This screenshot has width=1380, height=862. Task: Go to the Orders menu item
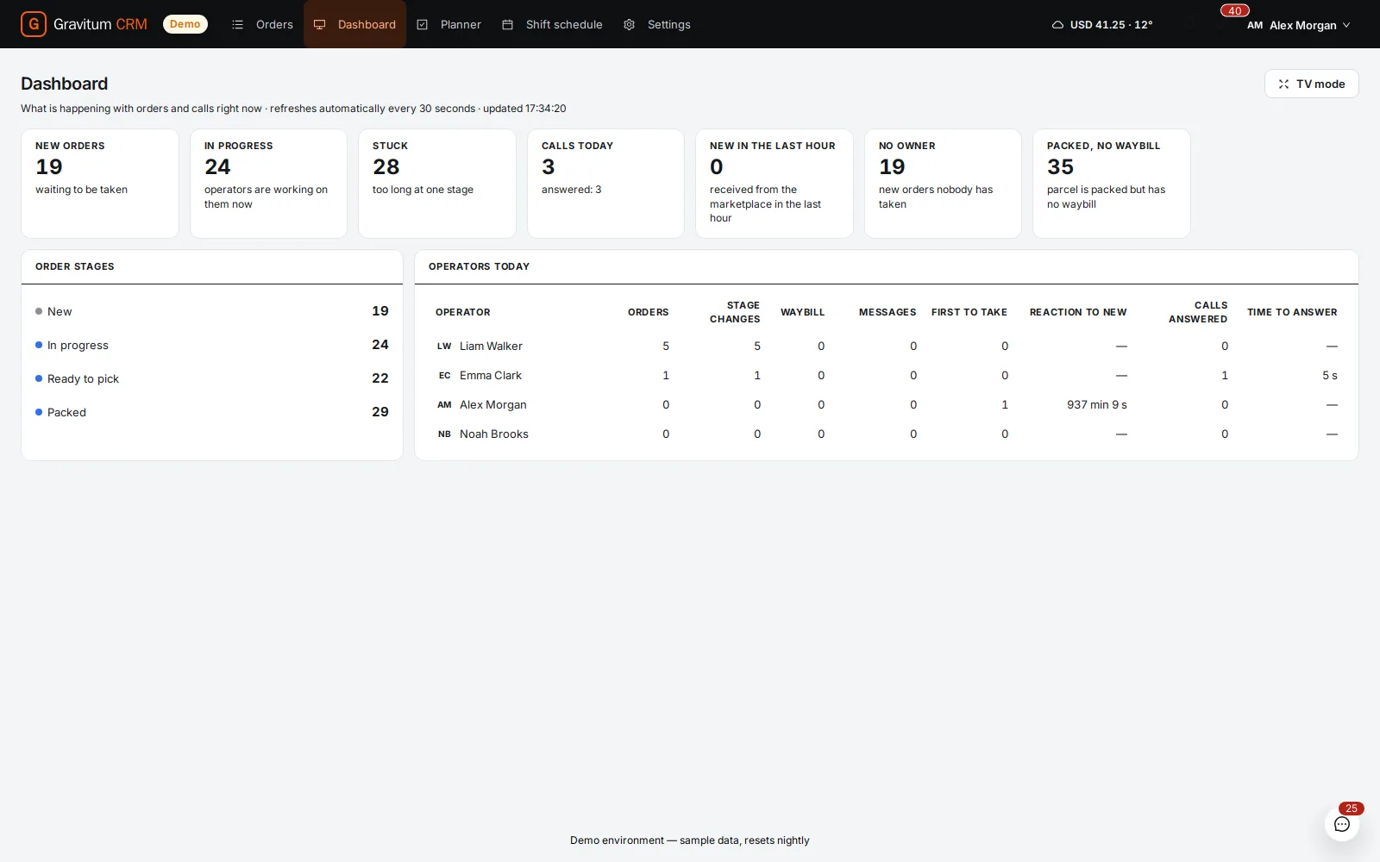262,24
